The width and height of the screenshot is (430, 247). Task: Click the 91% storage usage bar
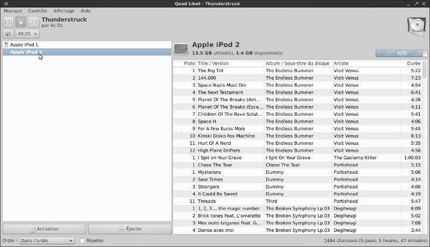[x=401, y=53]
